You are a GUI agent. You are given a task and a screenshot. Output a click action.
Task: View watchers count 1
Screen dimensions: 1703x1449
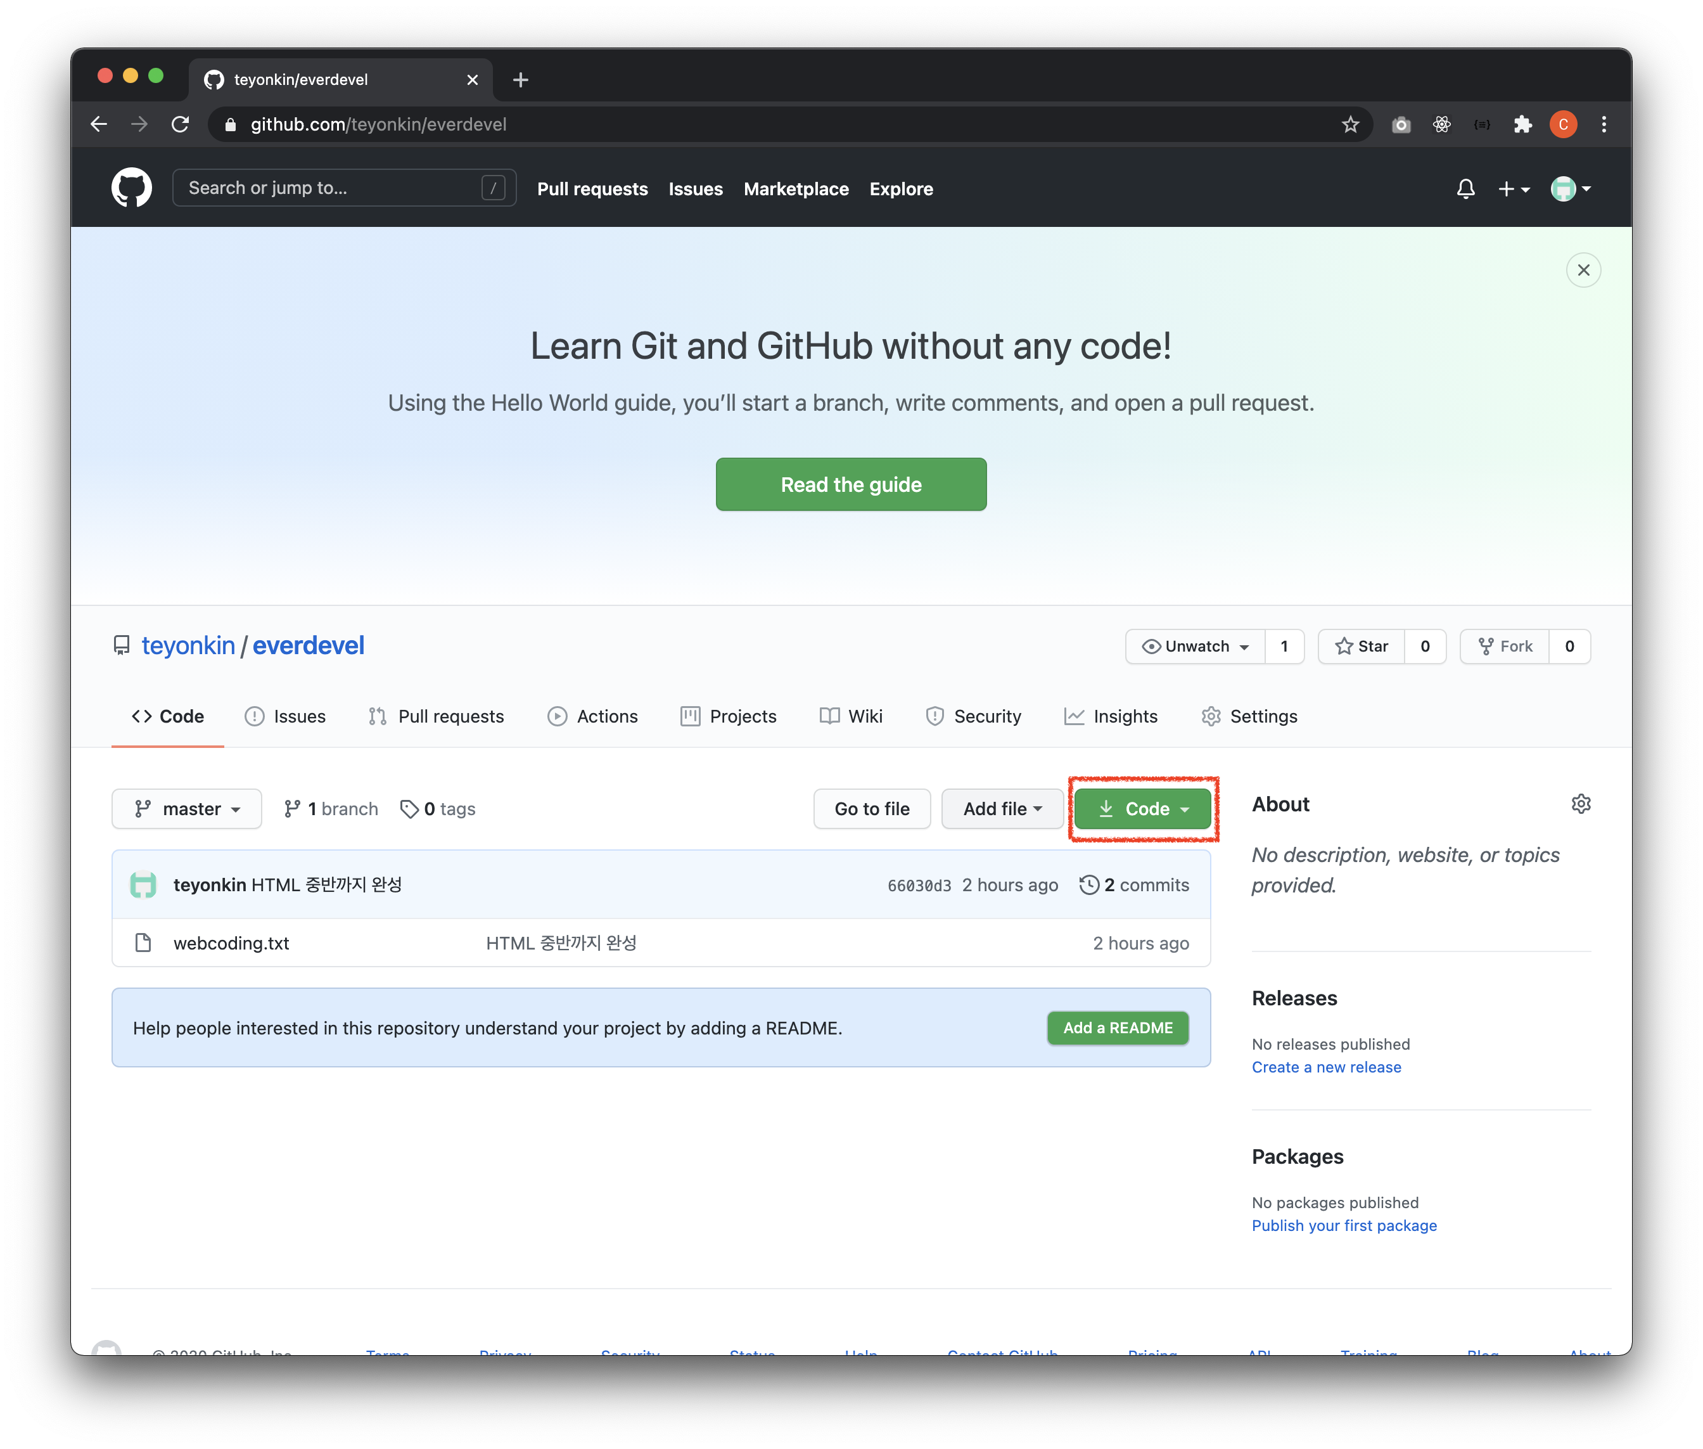tap(1284, 647)
